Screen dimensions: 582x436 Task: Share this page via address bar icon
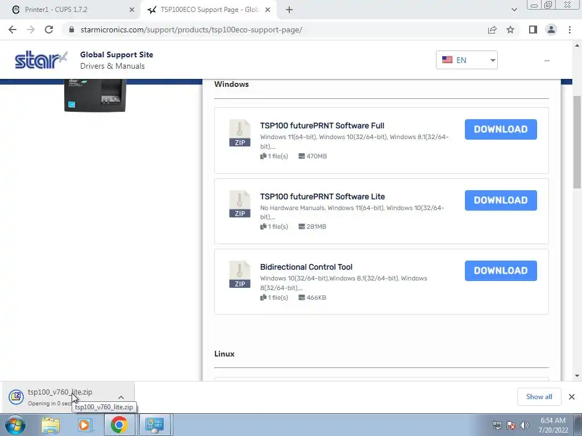point(492,30)
